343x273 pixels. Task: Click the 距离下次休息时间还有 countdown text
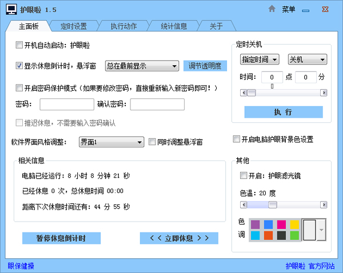click(76, 207)
